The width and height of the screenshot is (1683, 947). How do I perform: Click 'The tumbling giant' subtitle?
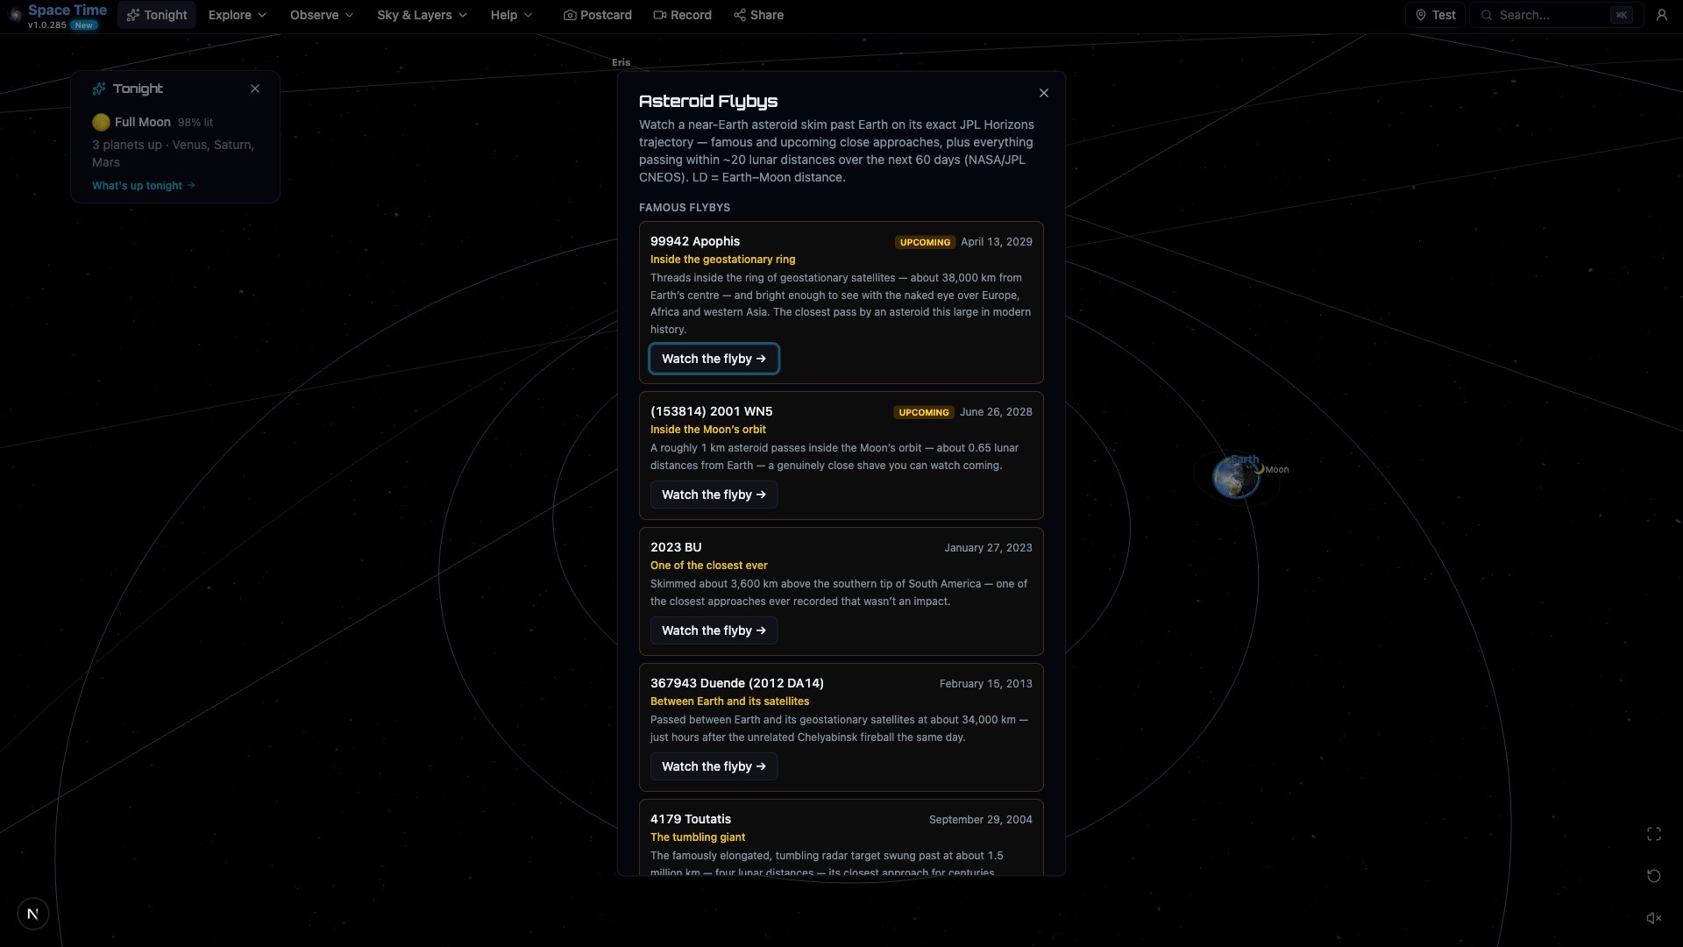pyautogui.click(x=698, y=837)
